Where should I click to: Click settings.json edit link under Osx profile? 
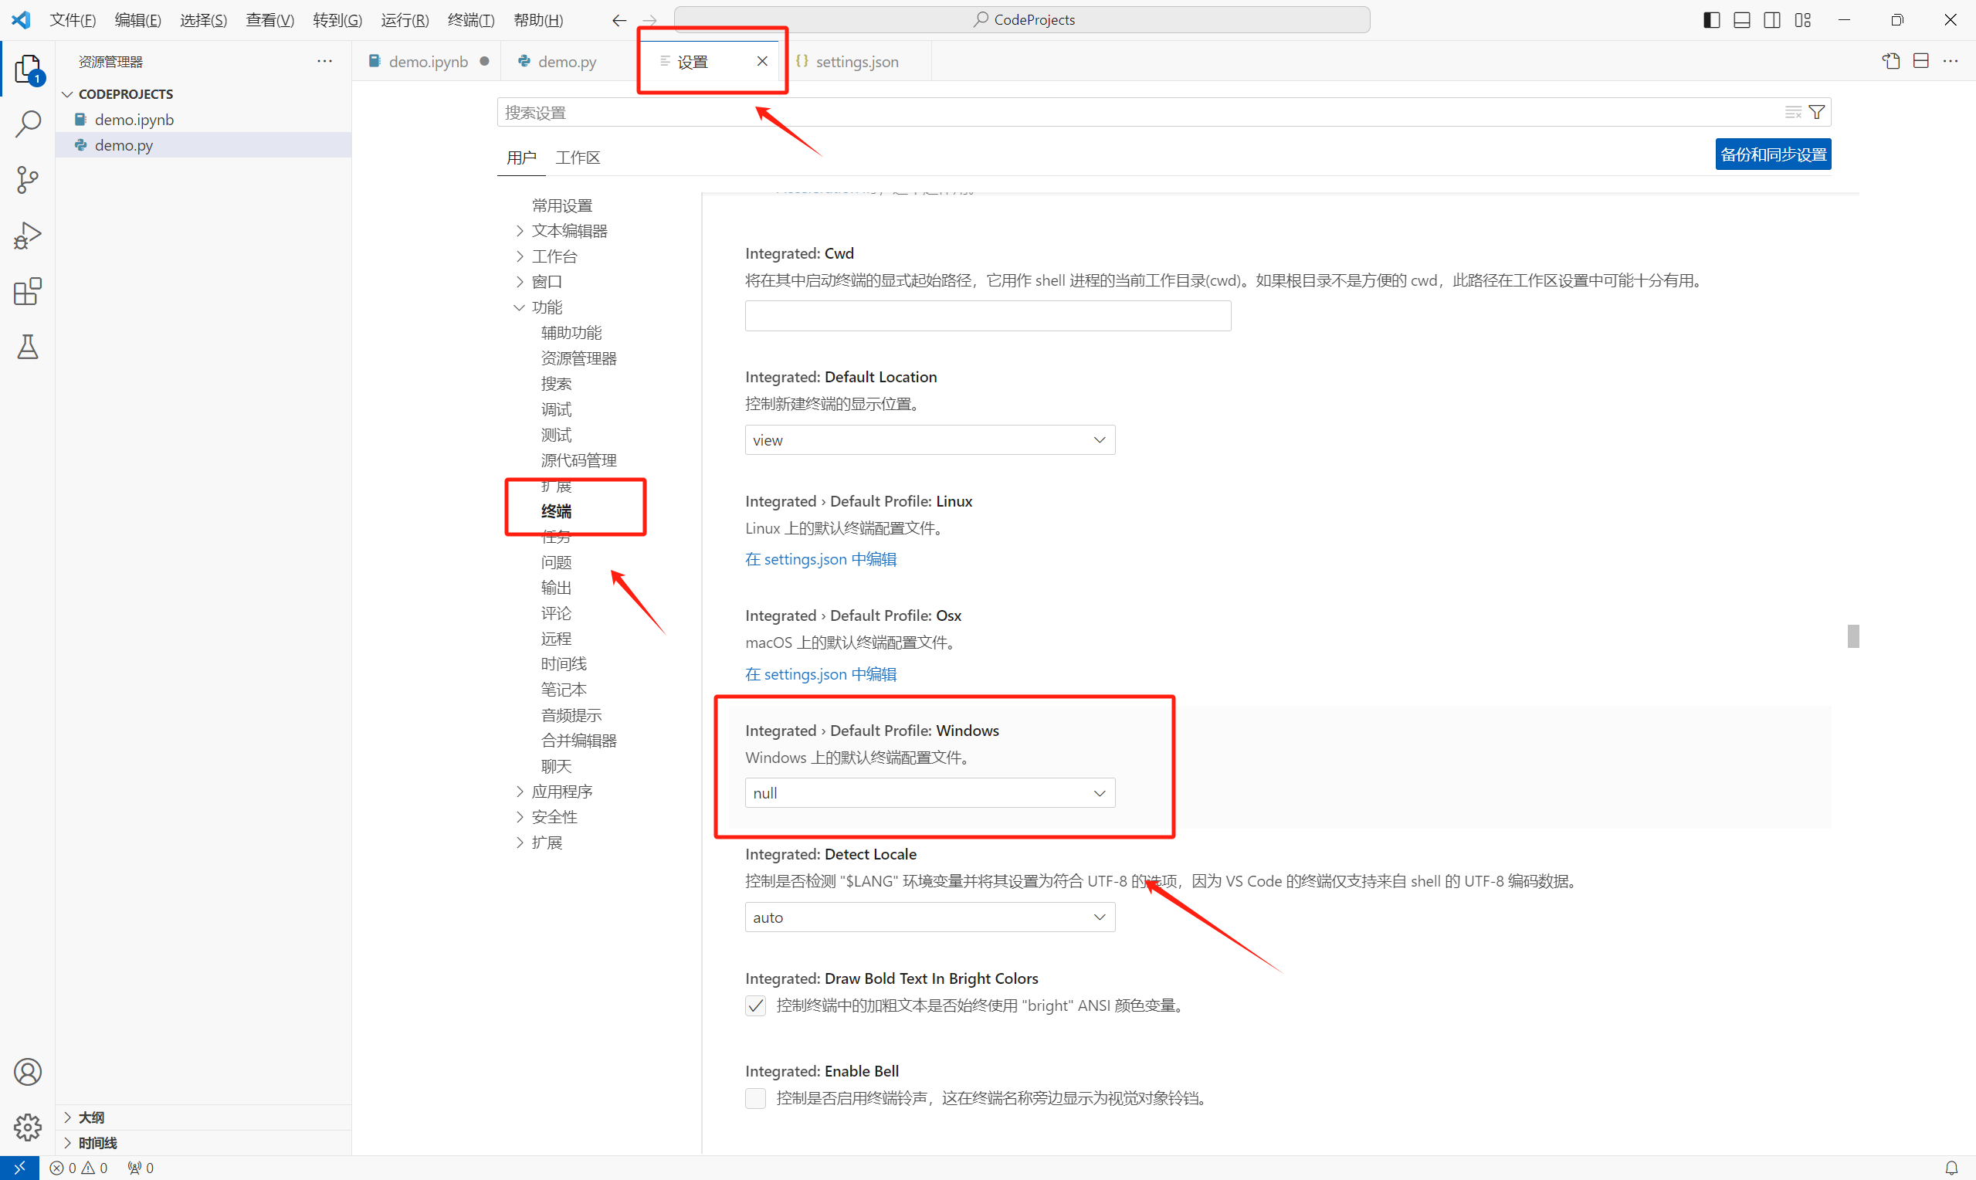pyautogui.click(x=821, y=674)
